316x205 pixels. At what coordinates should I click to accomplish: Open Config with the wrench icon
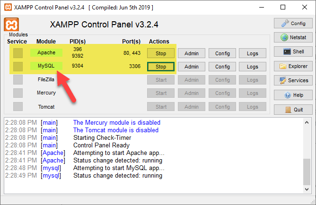[x=293, y=23]
